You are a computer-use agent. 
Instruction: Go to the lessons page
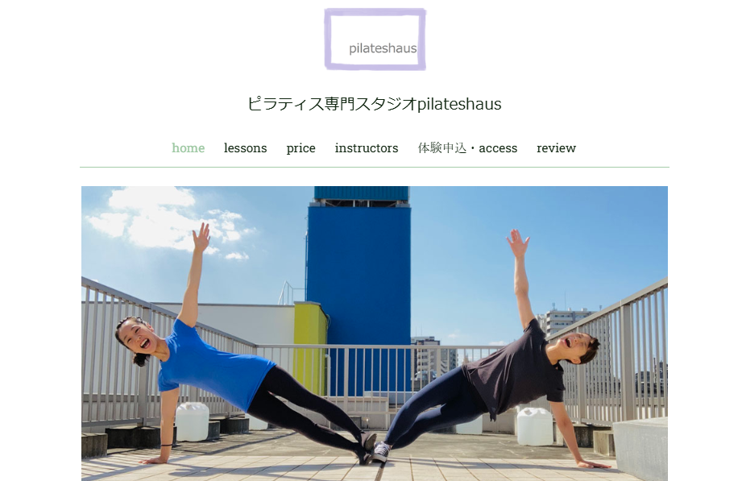click(245, 148)
